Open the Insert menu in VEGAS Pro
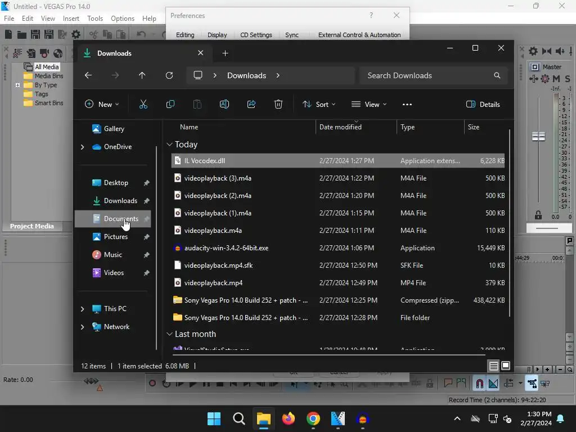This screenshot has height=432, width=576. [x=71, y=19]
